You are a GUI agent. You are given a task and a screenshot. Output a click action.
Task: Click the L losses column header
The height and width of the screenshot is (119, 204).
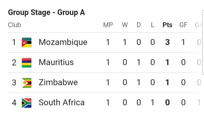click(153, 25)
